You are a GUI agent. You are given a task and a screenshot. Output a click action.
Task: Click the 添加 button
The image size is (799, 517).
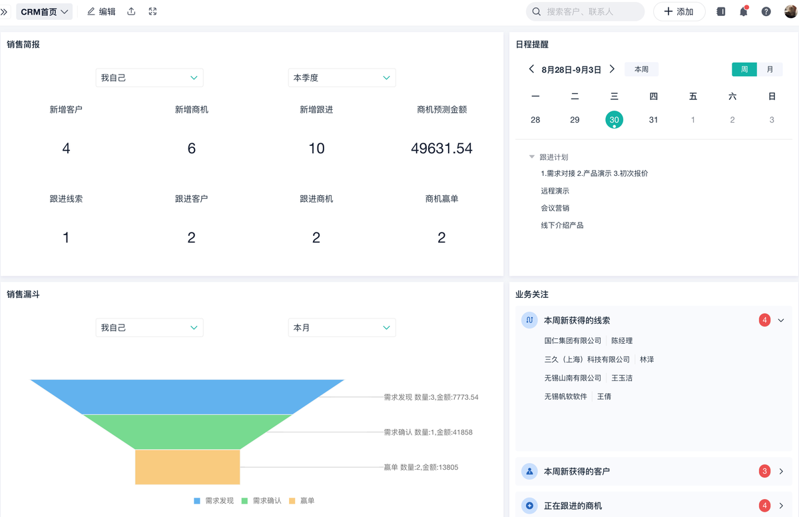(679, 11)
